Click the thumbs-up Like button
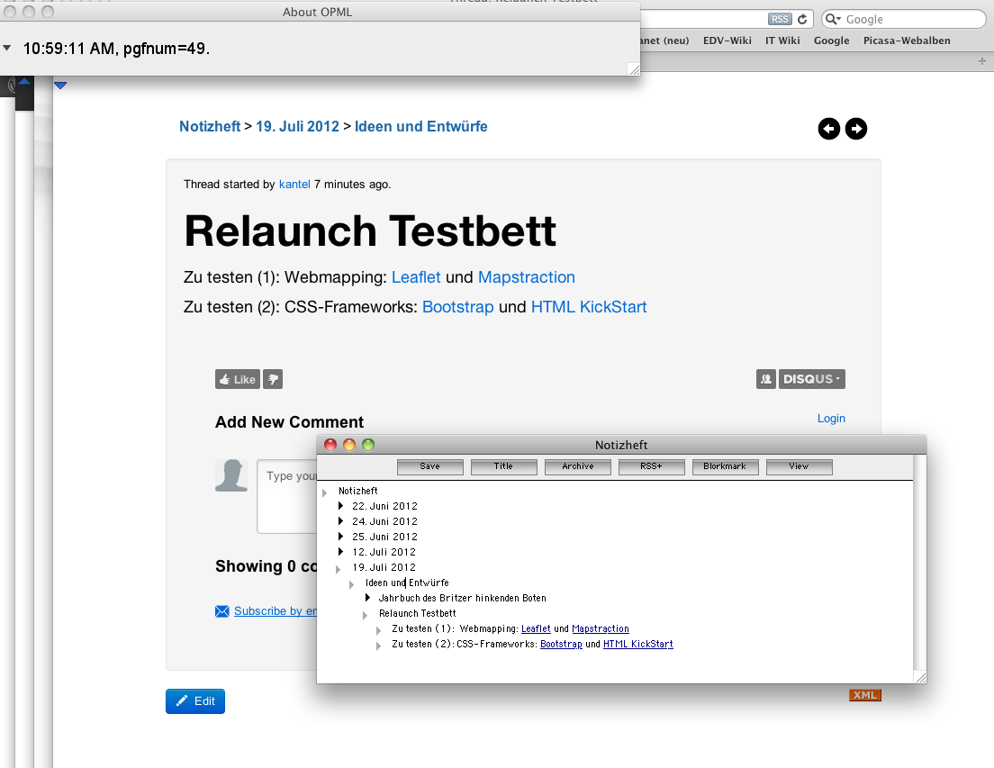This screenshot has height=768, width=994. coord(238,379)
